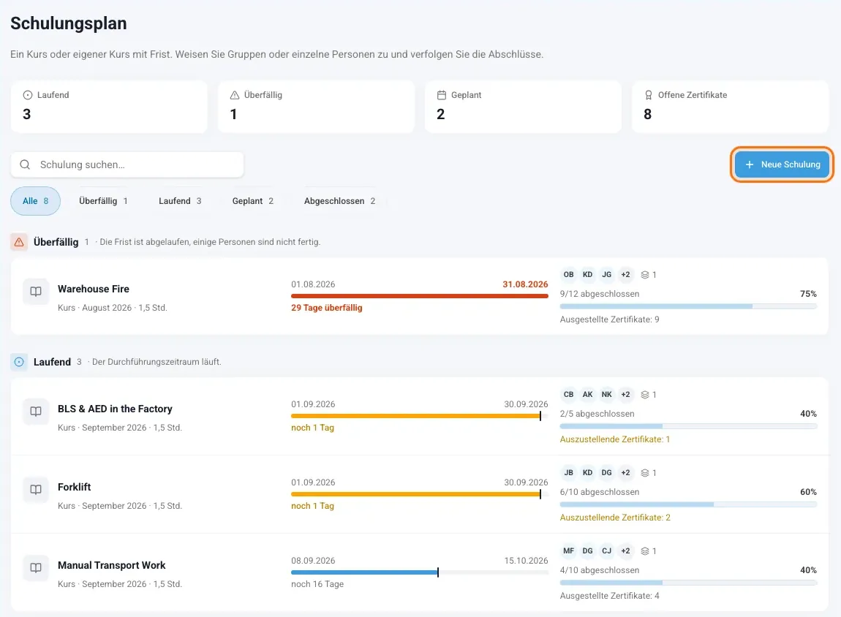Click the magnifier icon in the search box
This screenshot has width=841, height=617.
[x=25, y=164]
